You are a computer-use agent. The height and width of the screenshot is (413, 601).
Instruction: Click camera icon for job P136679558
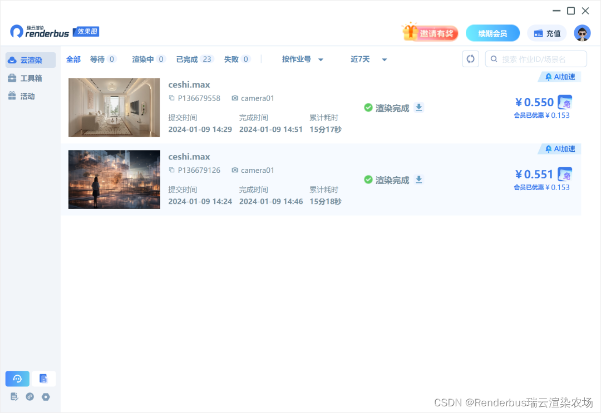point(235,98)
